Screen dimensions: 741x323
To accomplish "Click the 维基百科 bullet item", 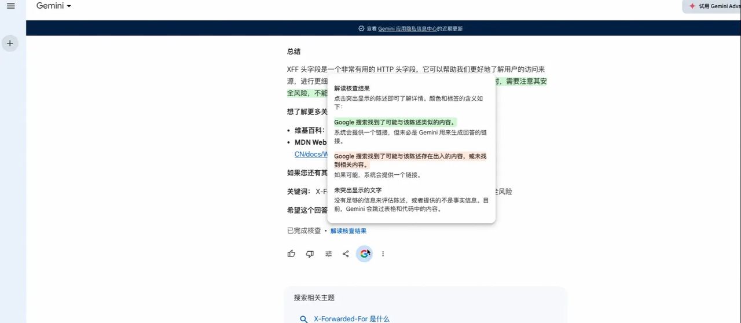I will [310, 130].
